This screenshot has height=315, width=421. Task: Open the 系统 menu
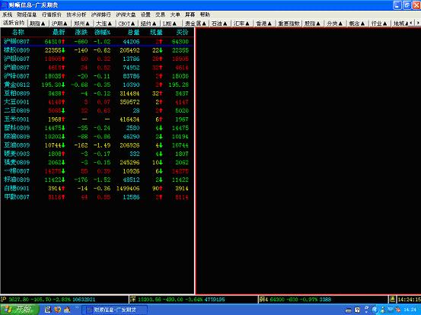7,14
